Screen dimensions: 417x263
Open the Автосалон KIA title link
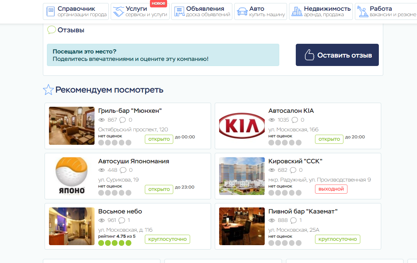[291, 111]
